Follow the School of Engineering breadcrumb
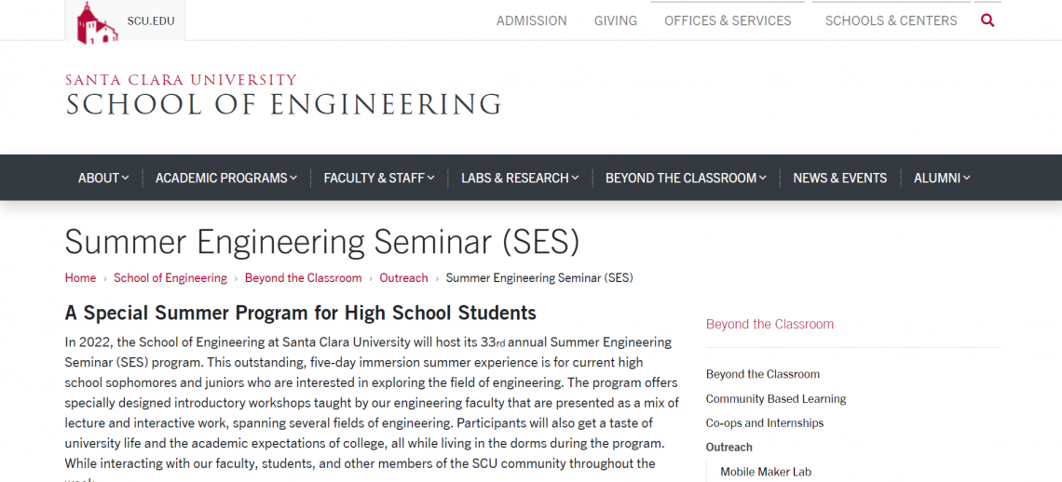 (x=170, y=277)
